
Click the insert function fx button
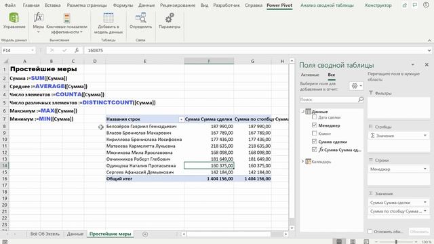click(77, 50)
